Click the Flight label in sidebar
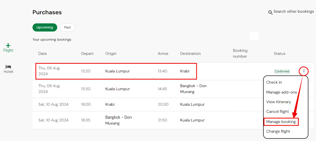 pyautogui.click(x=8, y=50)
